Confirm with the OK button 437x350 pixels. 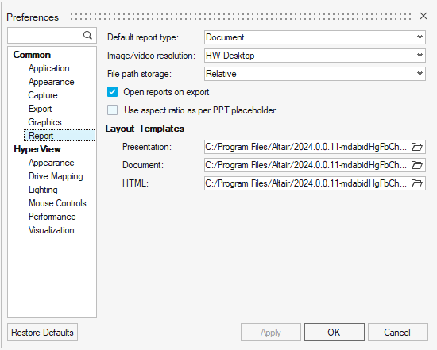pos(335,333)
